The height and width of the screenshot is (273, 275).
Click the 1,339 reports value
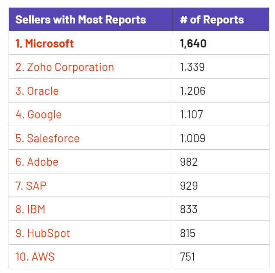(192, 68)
